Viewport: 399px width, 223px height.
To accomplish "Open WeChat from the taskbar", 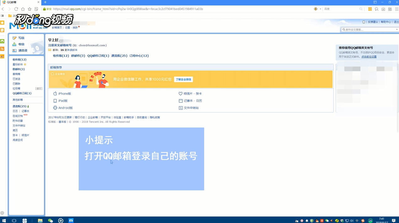I will 51,220.
